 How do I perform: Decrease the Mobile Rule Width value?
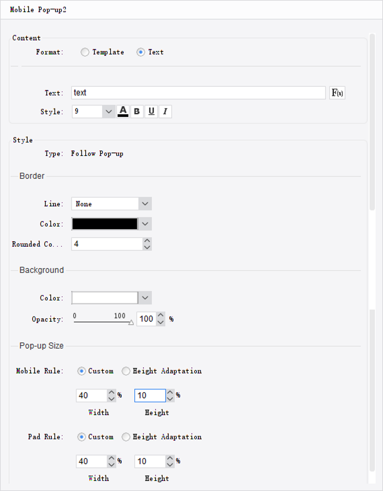point(112,398)
